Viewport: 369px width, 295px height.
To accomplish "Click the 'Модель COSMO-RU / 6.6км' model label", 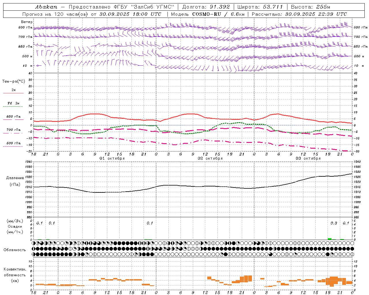I will pos(208,14).
